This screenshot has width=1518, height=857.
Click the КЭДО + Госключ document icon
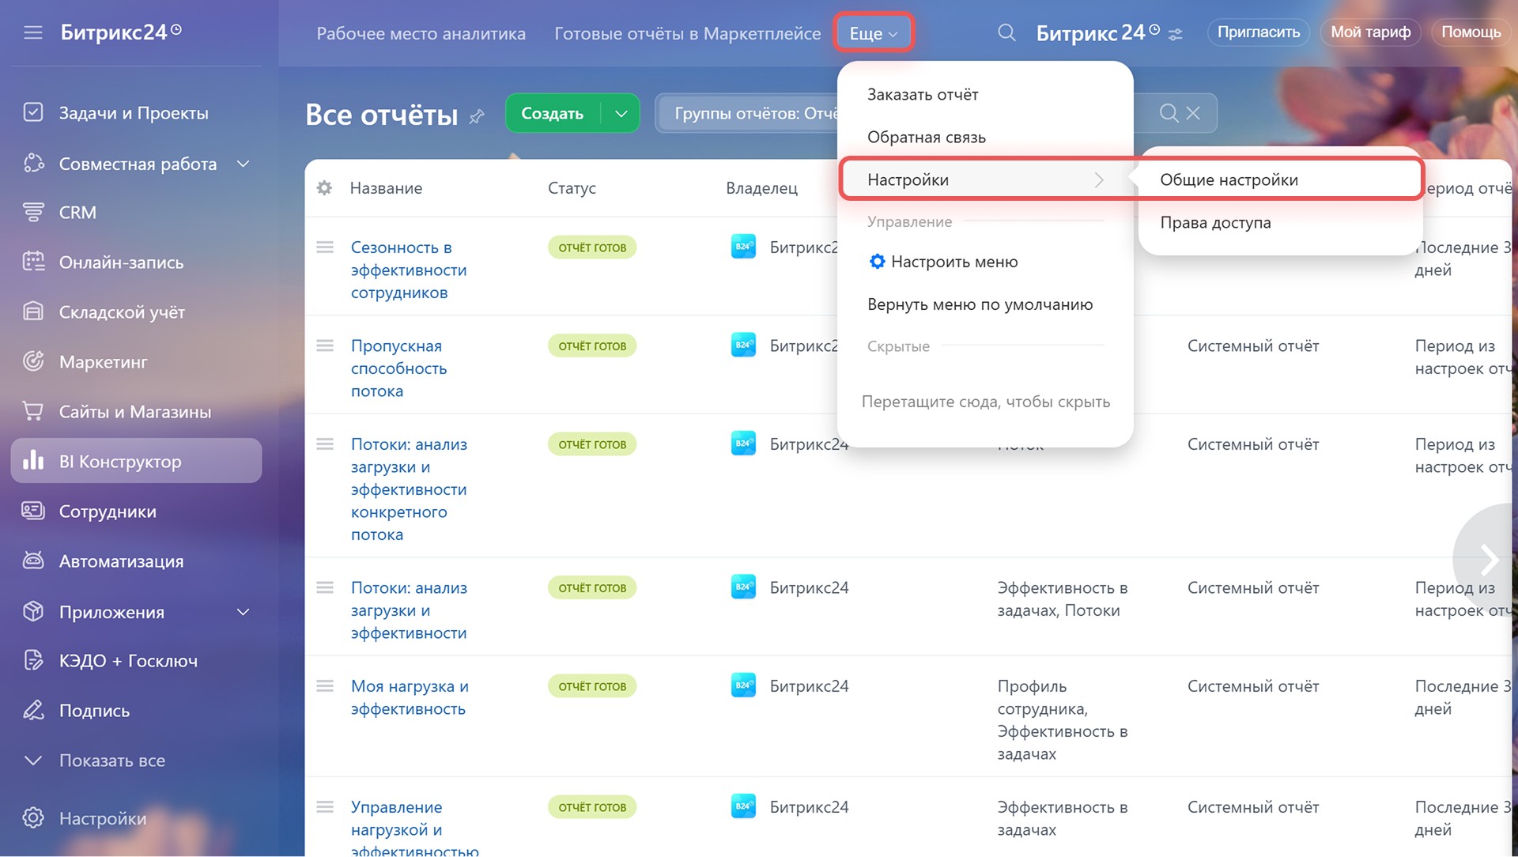(33, 660)
